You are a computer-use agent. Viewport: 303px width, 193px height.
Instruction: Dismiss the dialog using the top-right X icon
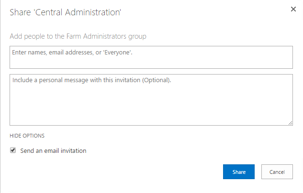293,9
